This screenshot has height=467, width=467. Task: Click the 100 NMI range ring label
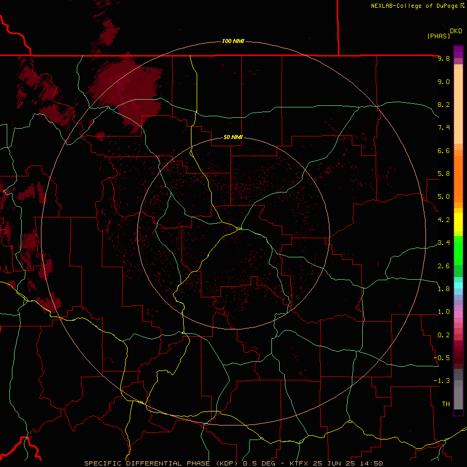pos(233,41)
